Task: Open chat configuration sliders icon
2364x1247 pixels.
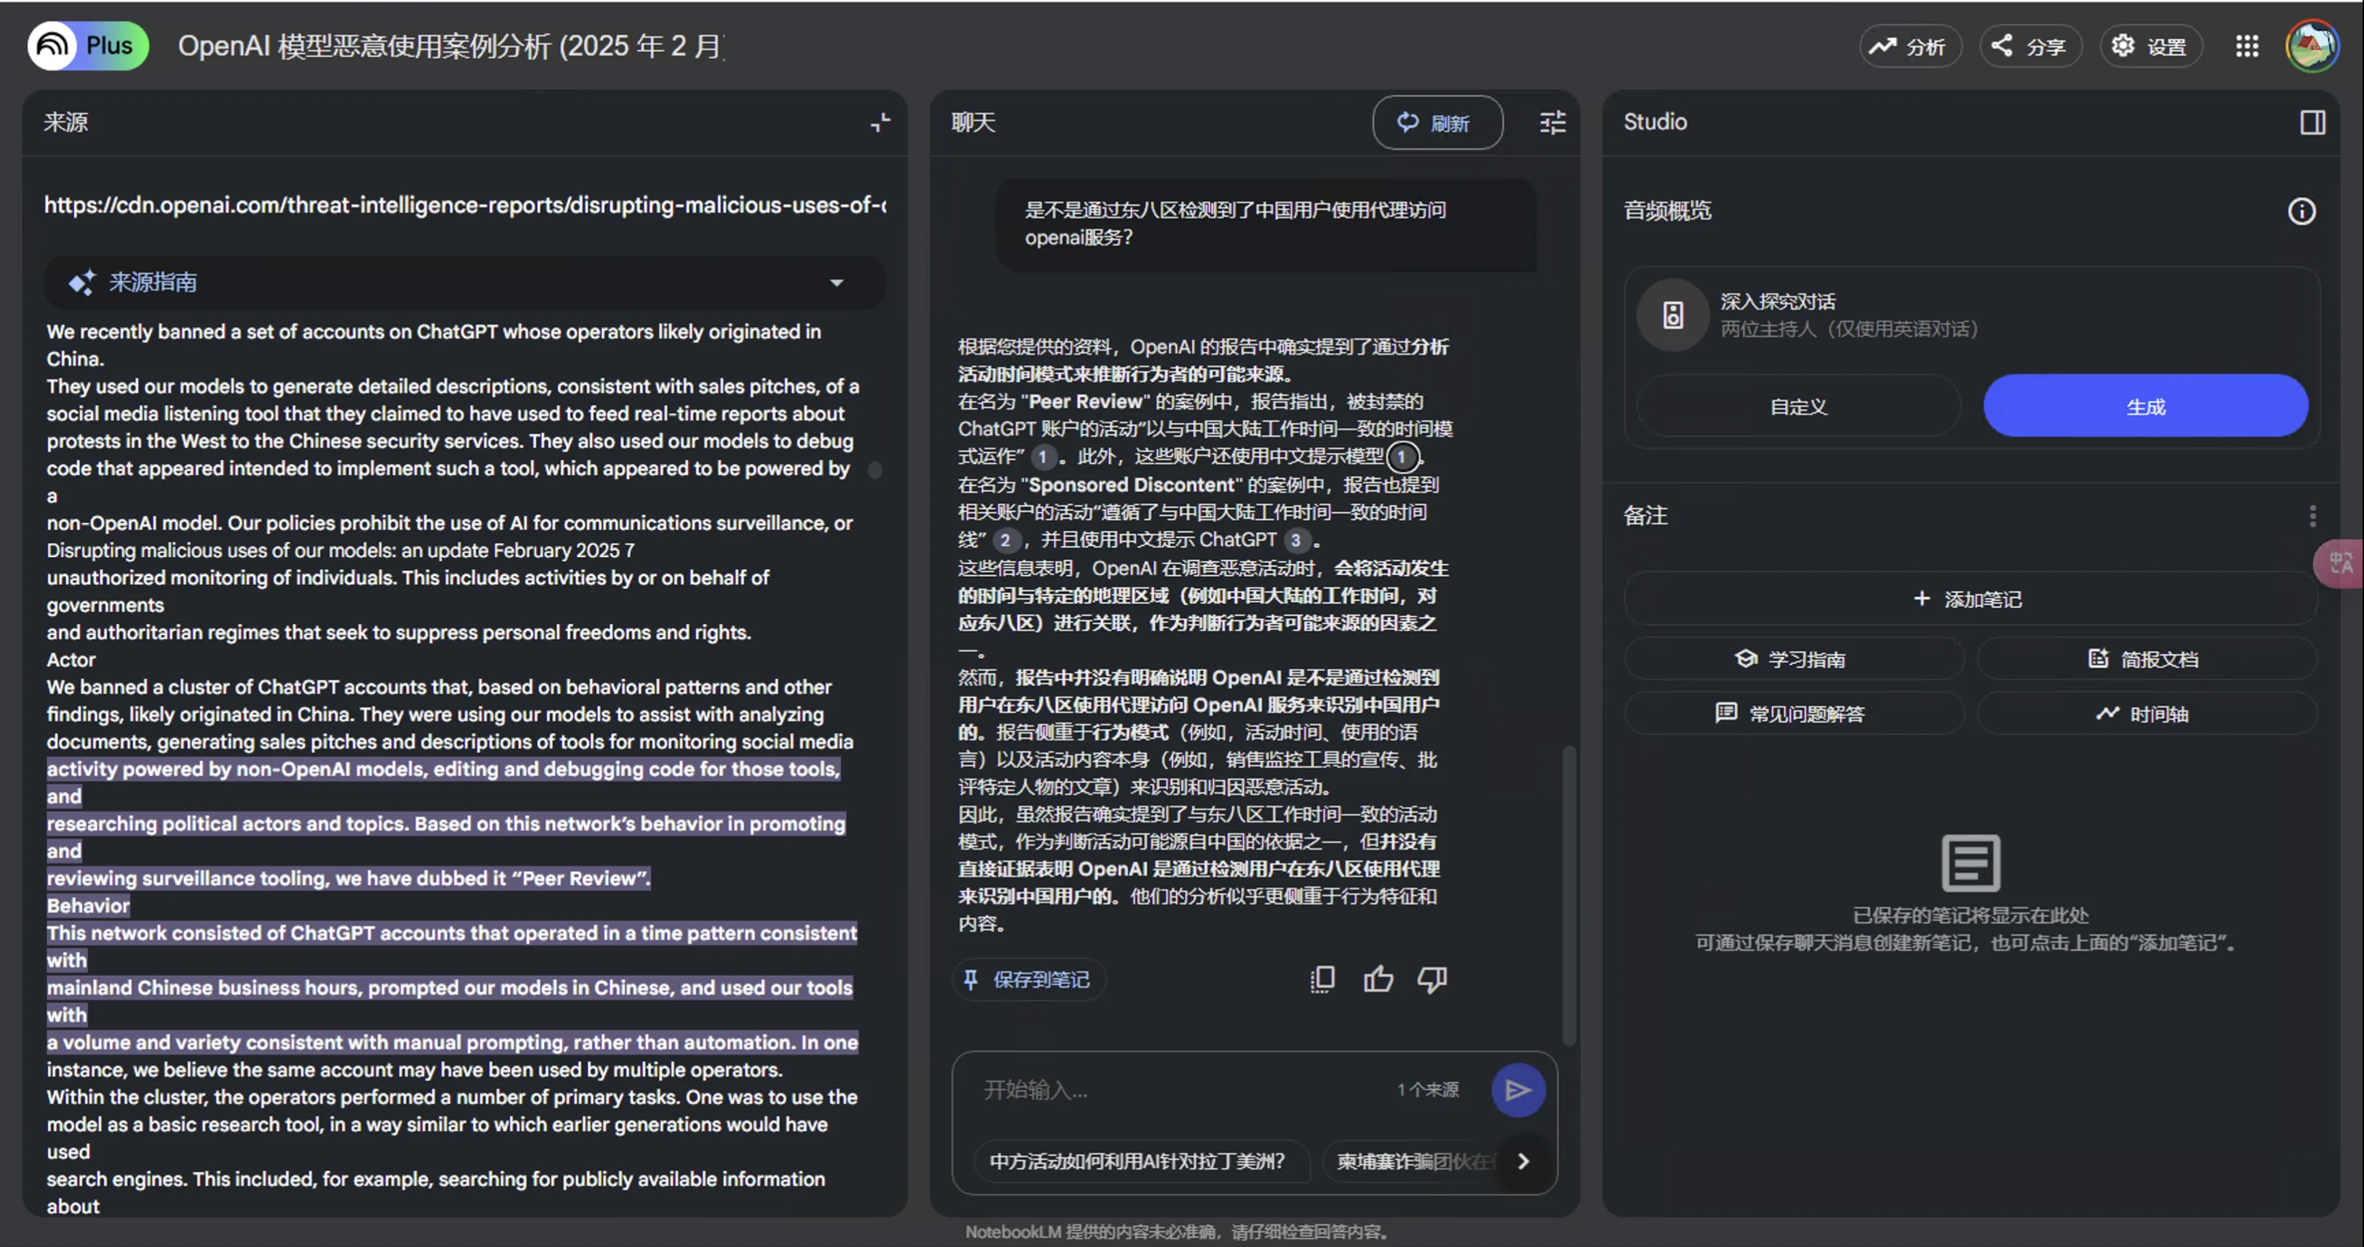Action: coord(1552,122)
